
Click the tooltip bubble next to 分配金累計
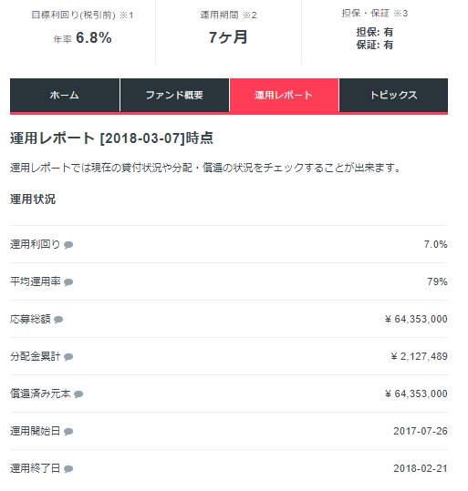click(x=68, y=357)
